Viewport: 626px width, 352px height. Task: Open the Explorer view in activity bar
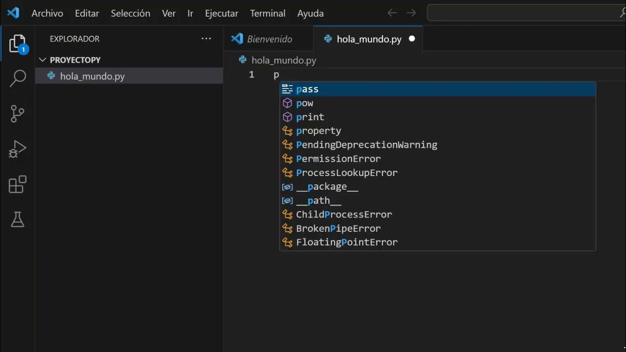tap(18, 44)
